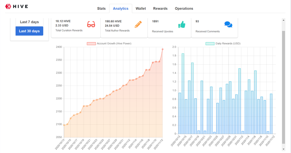Viewport: 291px width, 153px height.
Task: Click the pencil author rewards icon
Action: (x=138, y=24)
